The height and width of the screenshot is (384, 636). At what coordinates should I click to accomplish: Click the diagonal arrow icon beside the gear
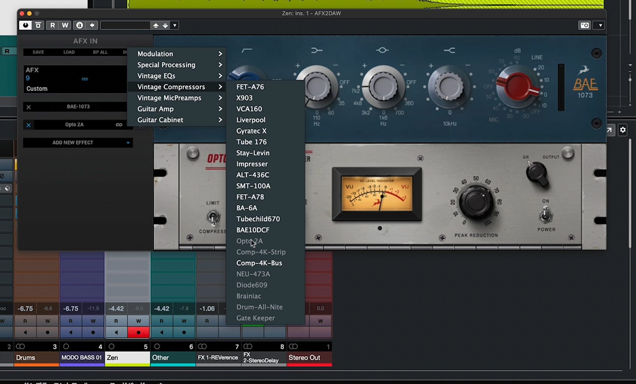point(609,130)
